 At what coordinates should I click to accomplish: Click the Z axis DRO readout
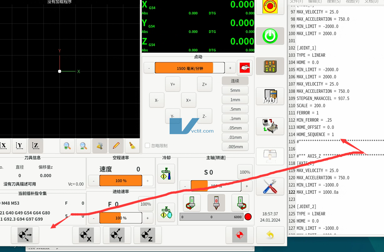(x=198, y=44)
